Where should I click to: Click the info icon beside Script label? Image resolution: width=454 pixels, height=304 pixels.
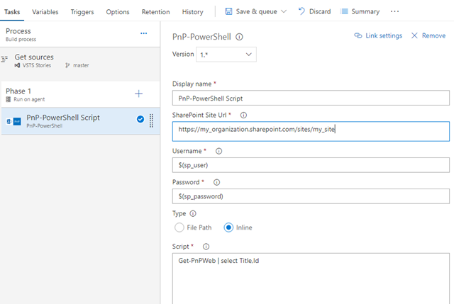pyautogui.click(x=206, y=247)
